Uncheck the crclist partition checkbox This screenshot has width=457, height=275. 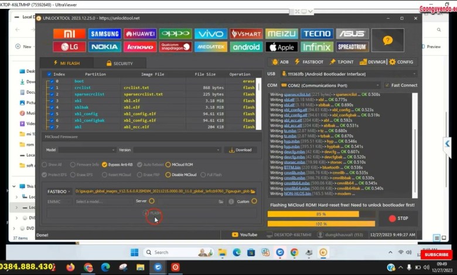coord(52,88)
